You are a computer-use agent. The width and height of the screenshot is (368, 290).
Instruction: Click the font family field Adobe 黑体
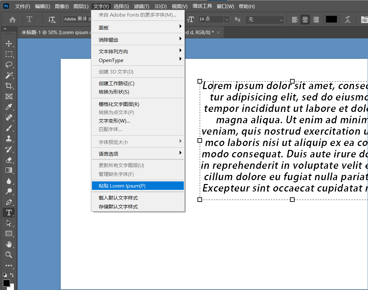click(77, 19)
